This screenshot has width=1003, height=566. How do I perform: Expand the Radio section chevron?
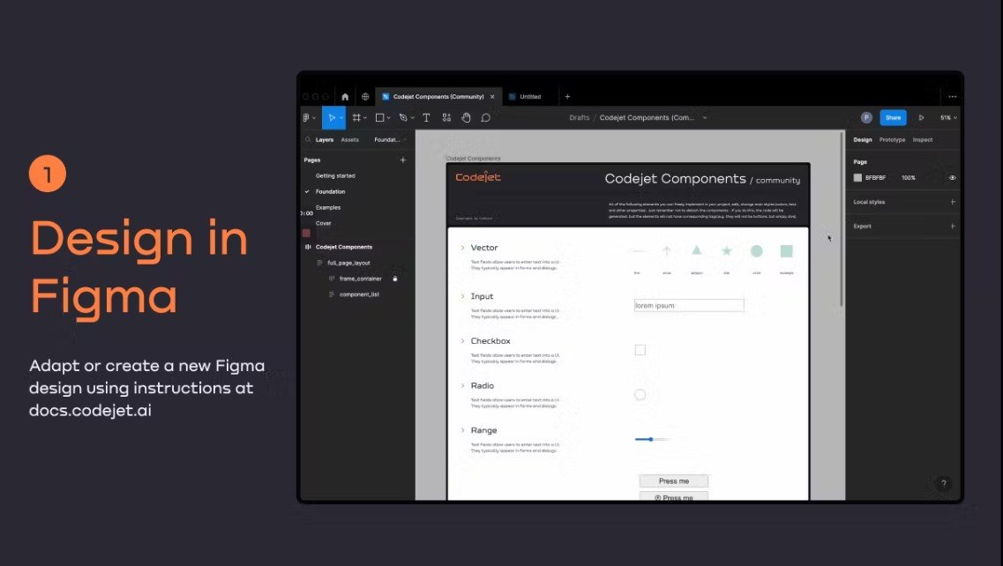tap(462, 385)
